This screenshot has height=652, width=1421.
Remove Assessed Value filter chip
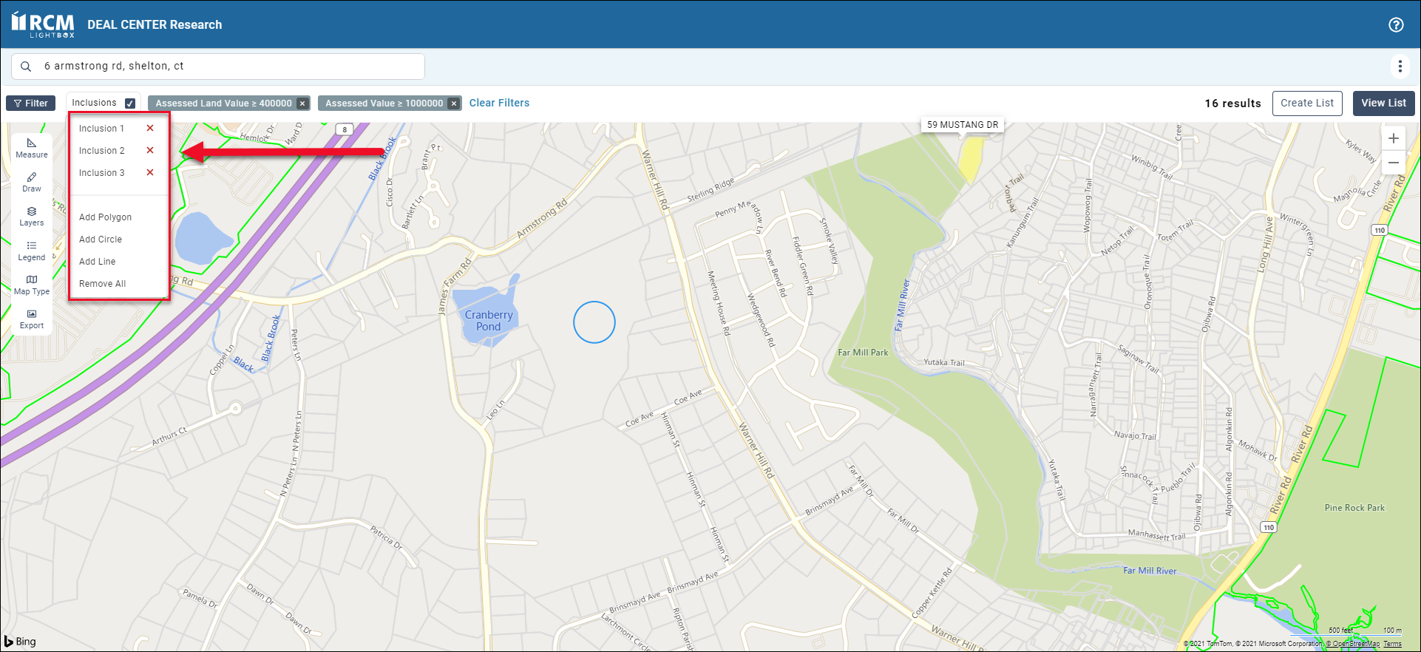click(454, 103)
